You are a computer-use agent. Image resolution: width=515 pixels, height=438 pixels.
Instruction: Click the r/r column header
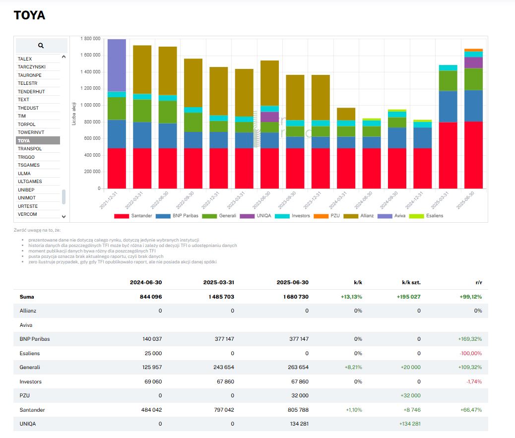(479, 282)
